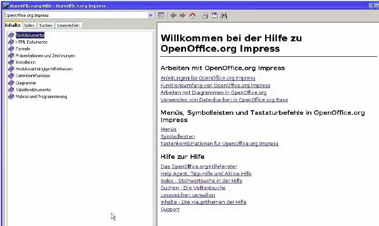This screenshot has height=226, width=379.
Task: Select Modulunabhängige Hilfethemen topic
Action: click(44, 69)
